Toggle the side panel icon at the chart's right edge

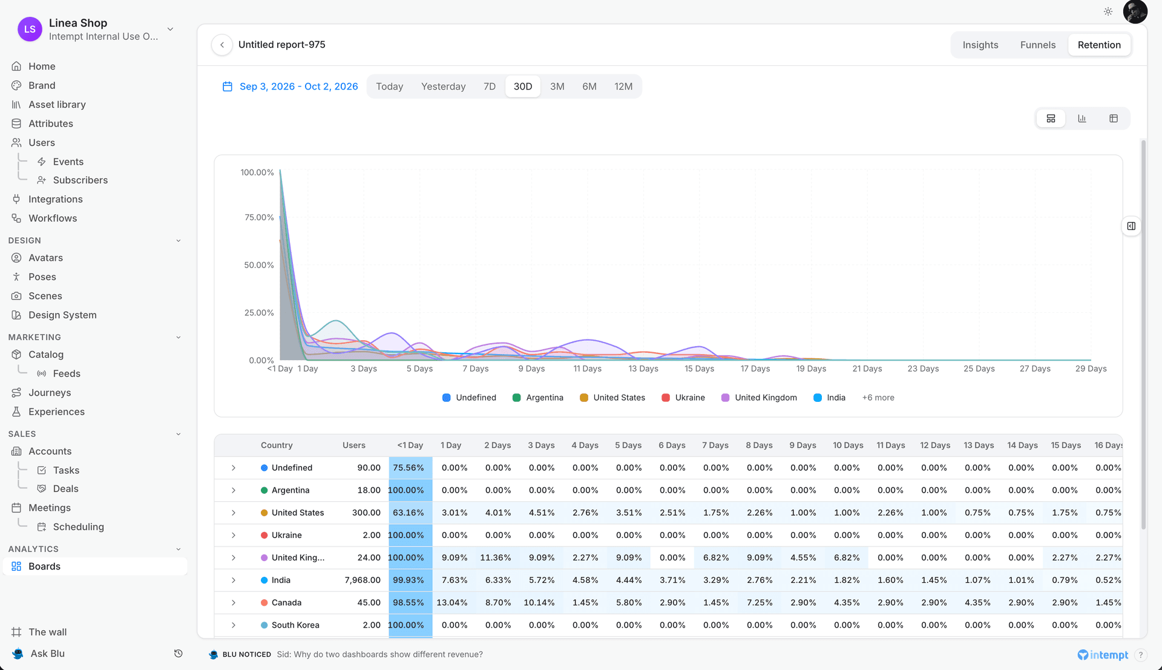(x=1131, y=226)
